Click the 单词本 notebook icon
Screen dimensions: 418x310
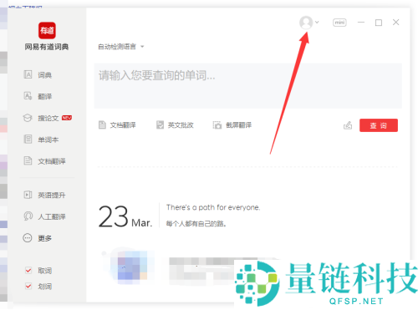pyautogui.click(x=28, y=139)
